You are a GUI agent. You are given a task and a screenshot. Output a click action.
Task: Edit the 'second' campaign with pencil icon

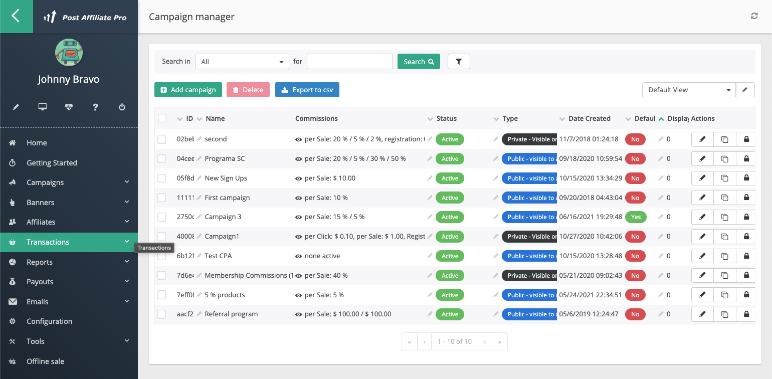[701, 139]
